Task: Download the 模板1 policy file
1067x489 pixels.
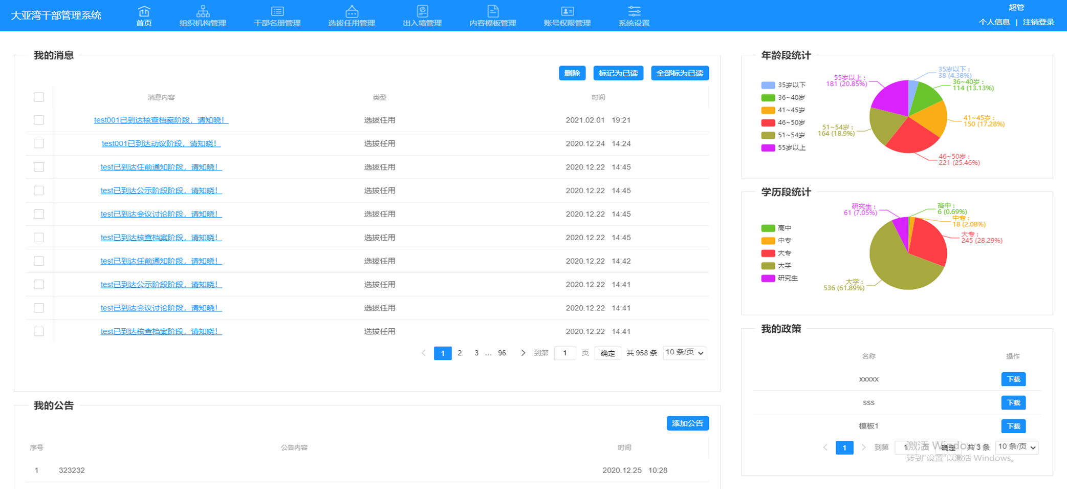Action: click(x=1013, y=426)
